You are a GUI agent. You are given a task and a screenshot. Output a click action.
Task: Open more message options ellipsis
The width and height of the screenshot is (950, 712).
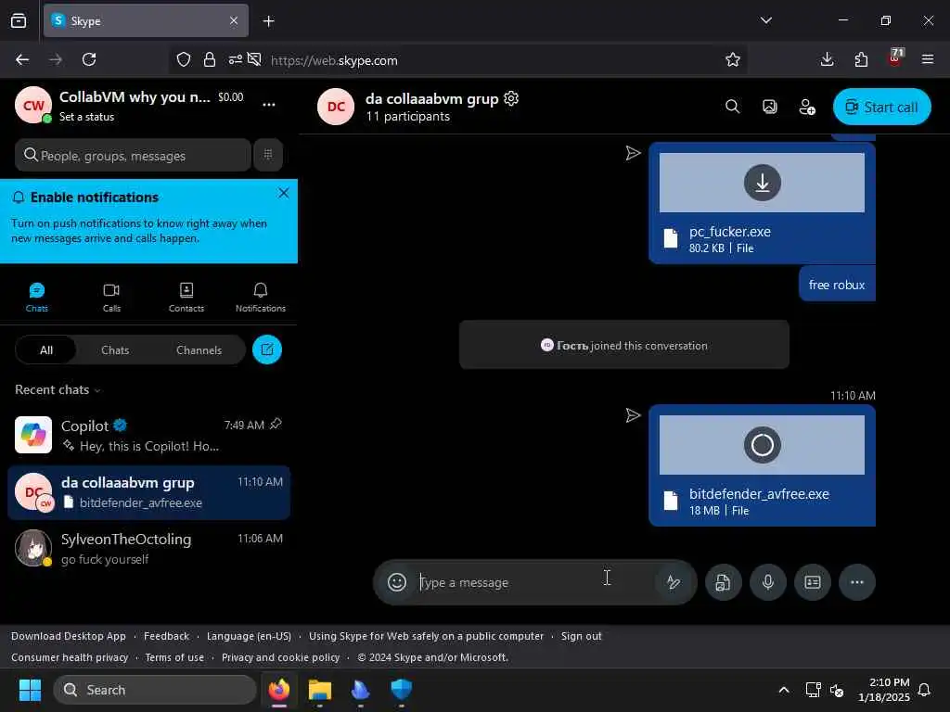[x=856, y=582]
